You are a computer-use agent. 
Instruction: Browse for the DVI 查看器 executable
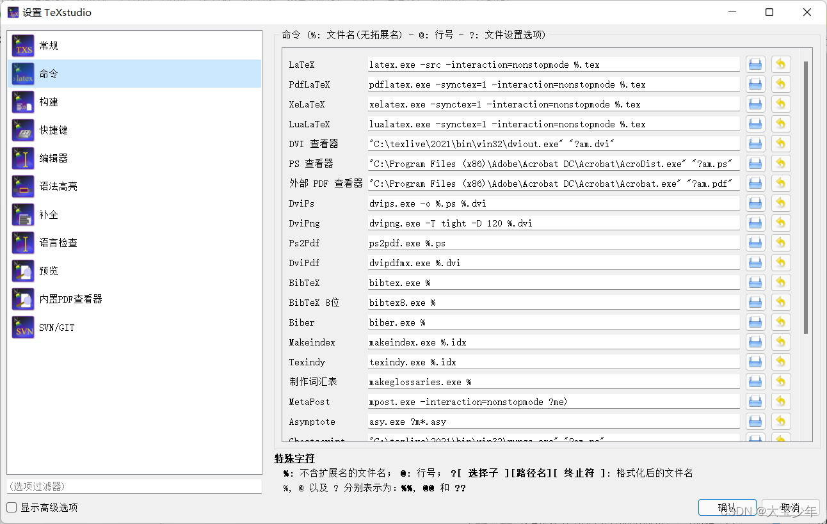point(755,143)
